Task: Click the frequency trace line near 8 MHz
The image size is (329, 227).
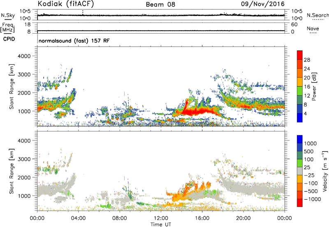Action: 161,31
